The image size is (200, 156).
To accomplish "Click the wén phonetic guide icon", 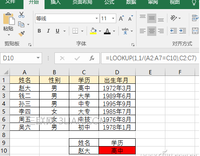I will tap(125, 31).
